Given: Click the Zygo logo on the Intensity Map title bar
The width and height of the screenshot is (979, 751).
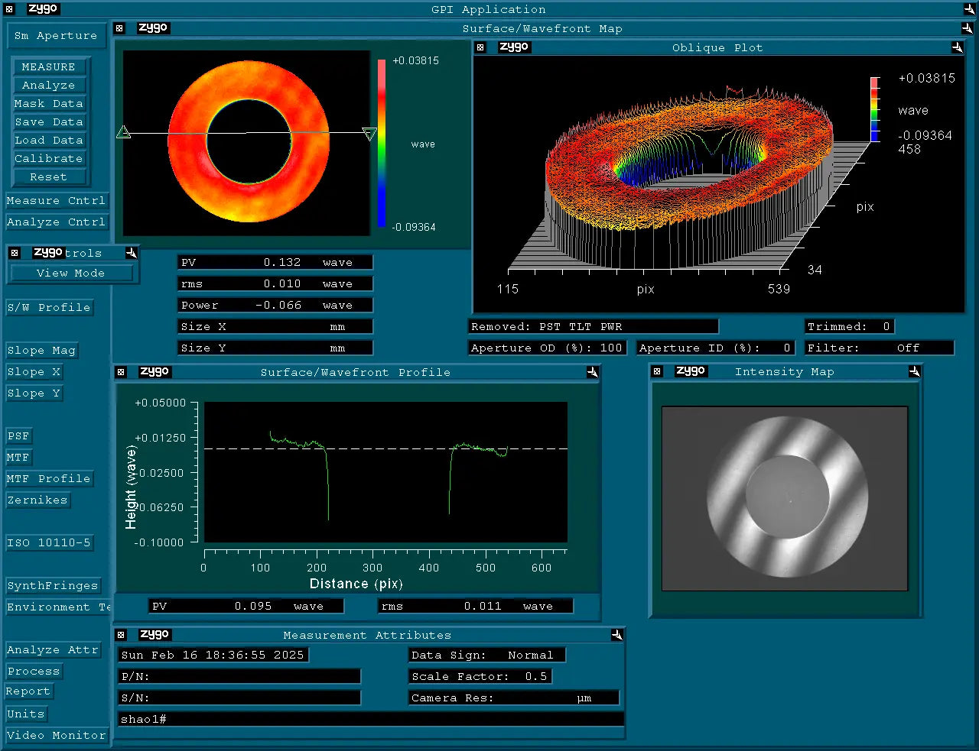Looking at the screenshot, I should [x=690, y=371].
